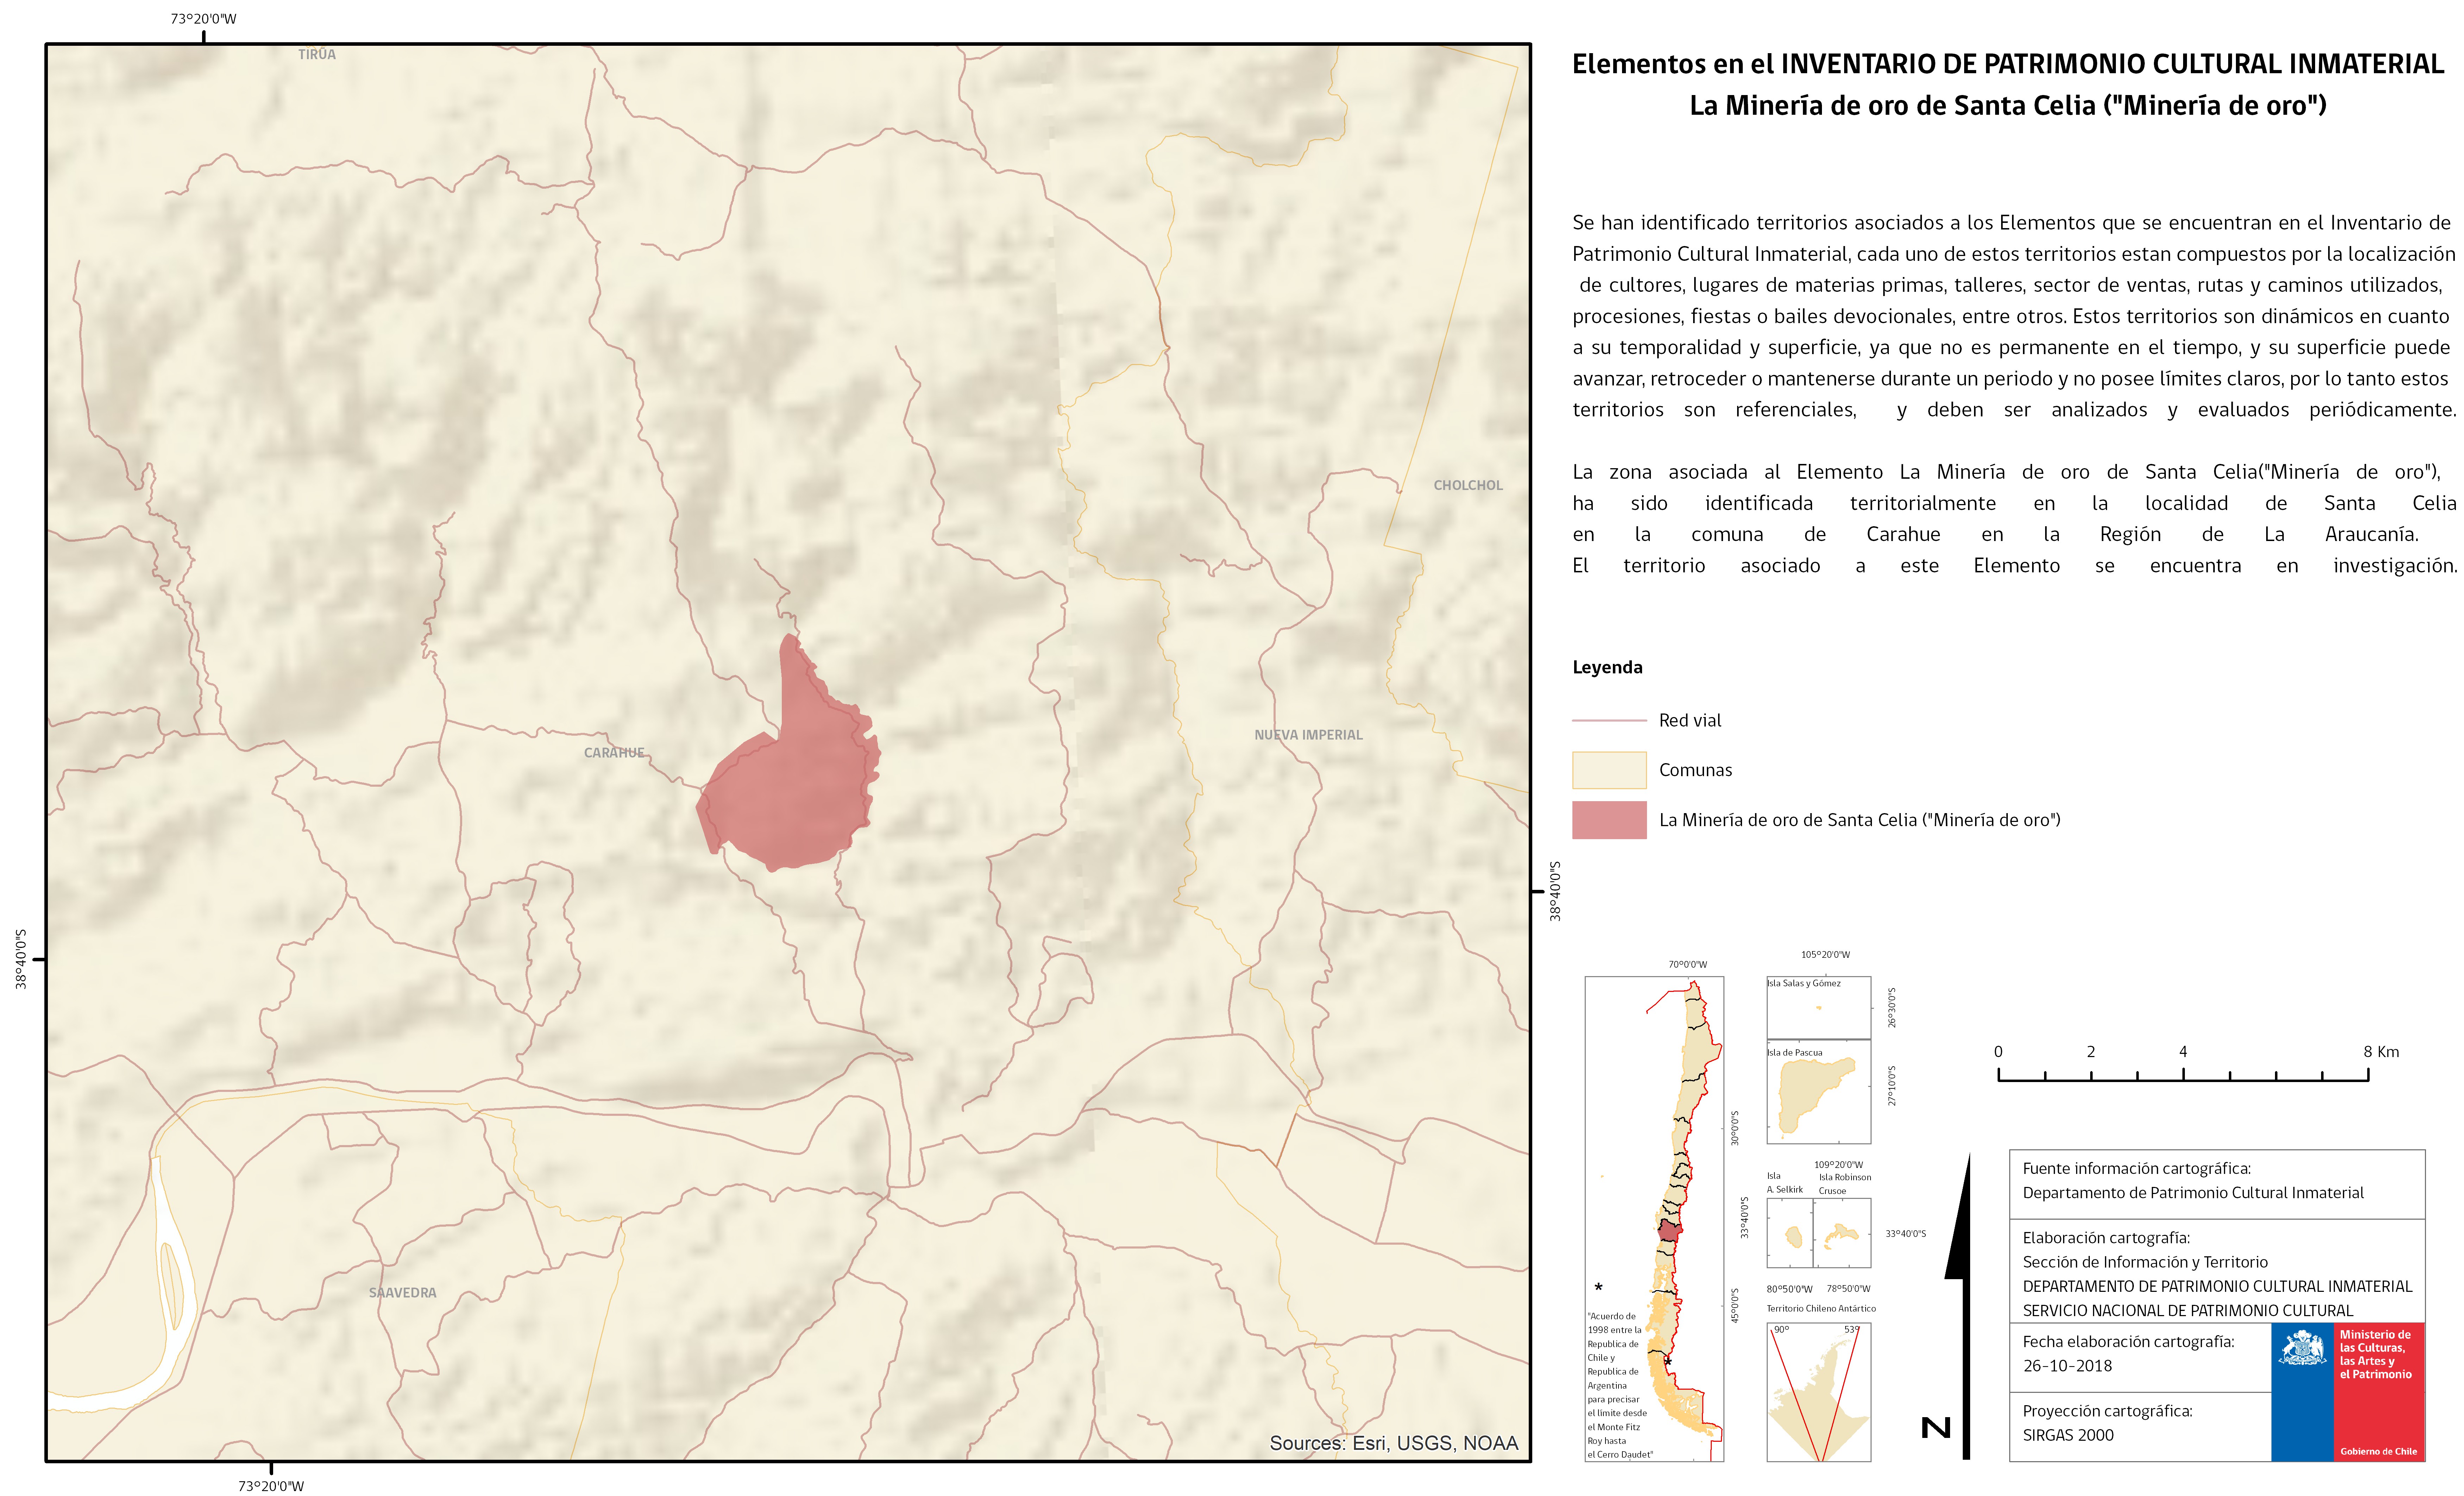Image resolution: width=2464 pixels, height=1496 pixels.
Task: Click the Isla A. Selkirk inset map
Action: tap(1790, 1233)
